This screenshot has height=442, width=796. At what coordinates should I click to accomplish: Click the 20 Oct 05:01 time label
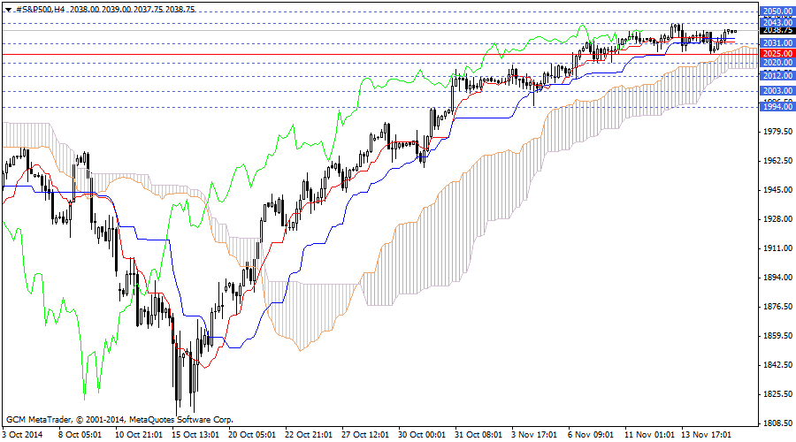click(x=252, y=435)
